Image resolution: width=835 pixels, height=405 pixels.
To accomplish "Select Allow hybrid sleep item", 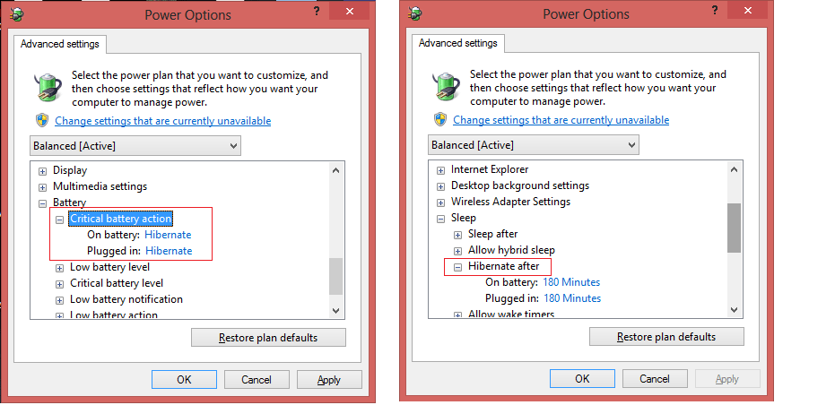I will [511, 250].
